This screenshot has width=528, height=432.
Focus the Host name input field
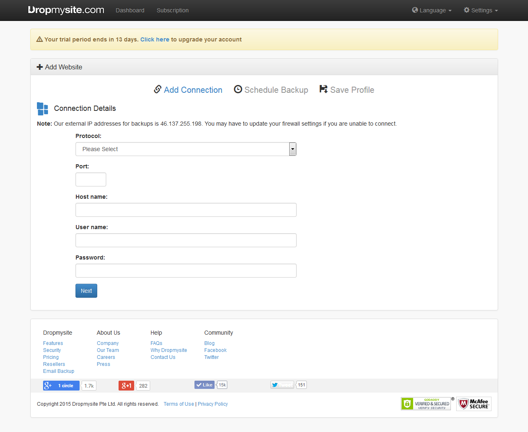[x=186, y=210]
